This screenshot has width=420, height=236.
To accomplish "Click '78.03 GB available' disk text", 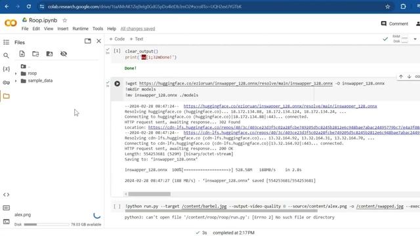I will pos(86,224).
